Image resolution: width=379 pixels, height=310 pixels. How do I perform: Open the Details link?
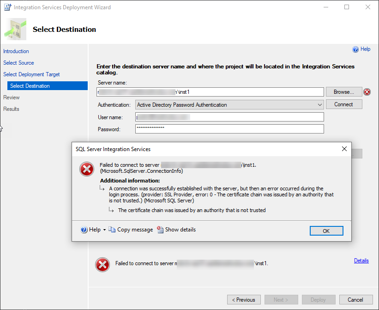361,261
